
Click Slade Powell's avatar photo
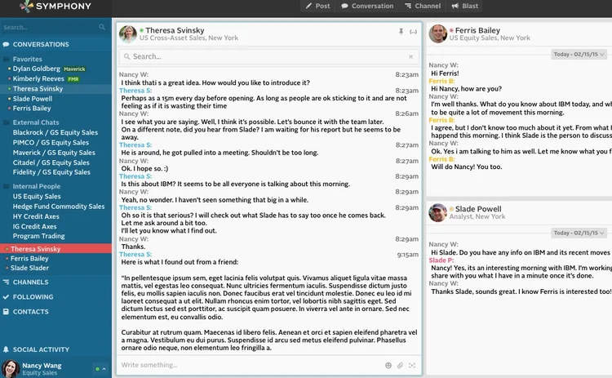[438, 212]
